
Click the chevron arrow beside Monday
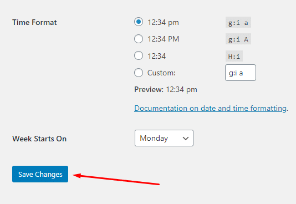pos(186,139)
